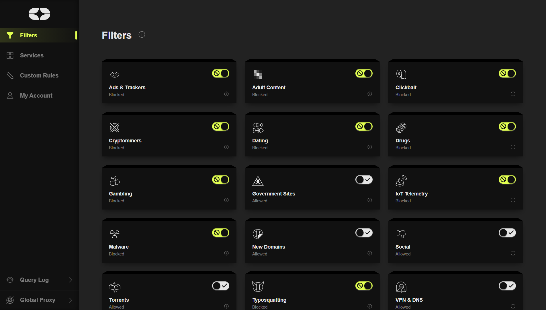Disable the Adult Content filter toggle
546x310 pixels.
364,73
